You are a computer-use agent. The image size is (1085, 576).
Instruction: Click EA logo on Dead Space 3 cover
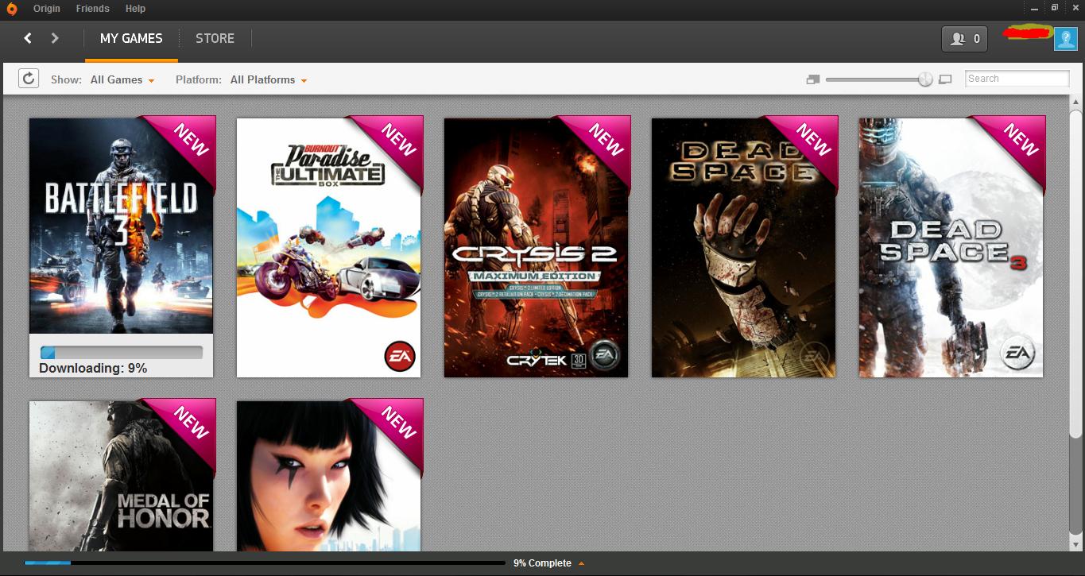1017,354
